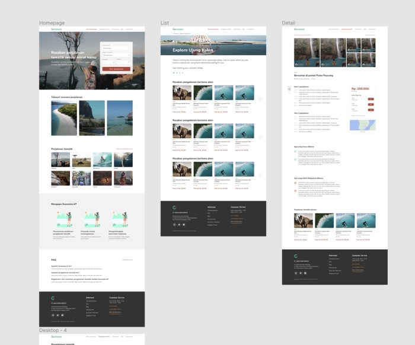This screenshot has height=345, width=415.
Task: Click the green footer logo in Detail frame
Action: (x=296, y=256)
